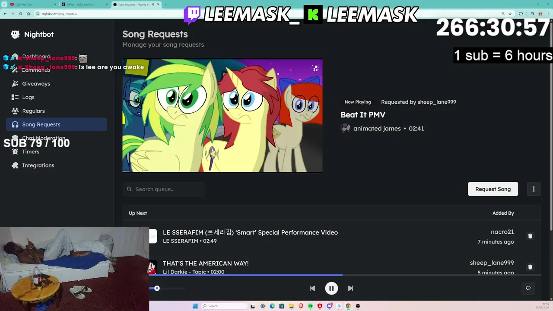Close the Song Requests browser tab
This screenshot has width=553, height=311.
(159, 4)
